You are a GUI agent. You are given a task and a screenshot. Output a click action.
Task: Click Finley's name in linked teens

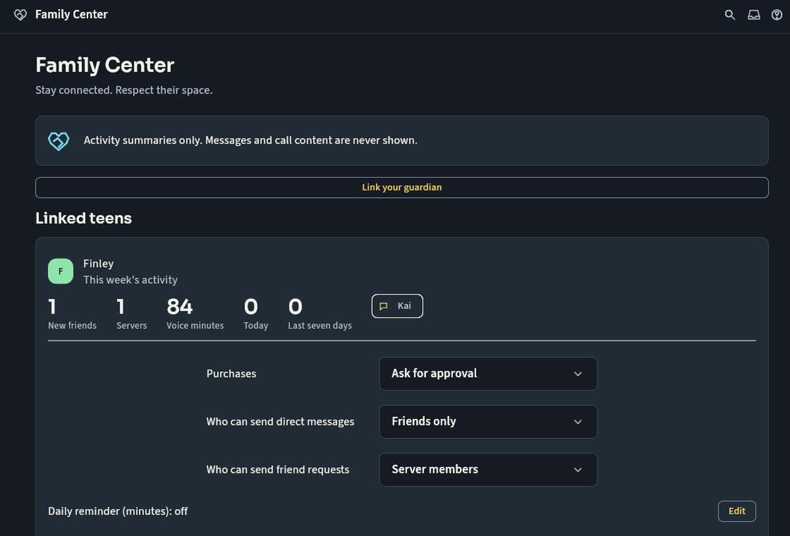(x=98, y=263)
